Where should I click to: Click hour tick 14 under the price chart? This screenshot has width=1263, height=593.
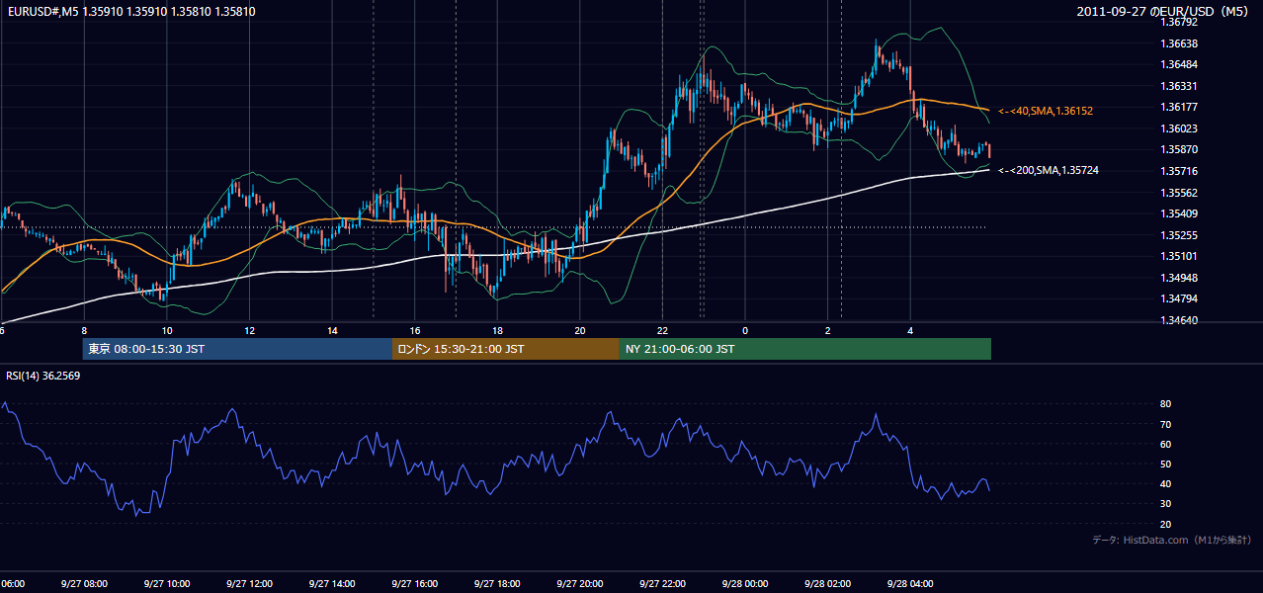click(x=332, y=330)
